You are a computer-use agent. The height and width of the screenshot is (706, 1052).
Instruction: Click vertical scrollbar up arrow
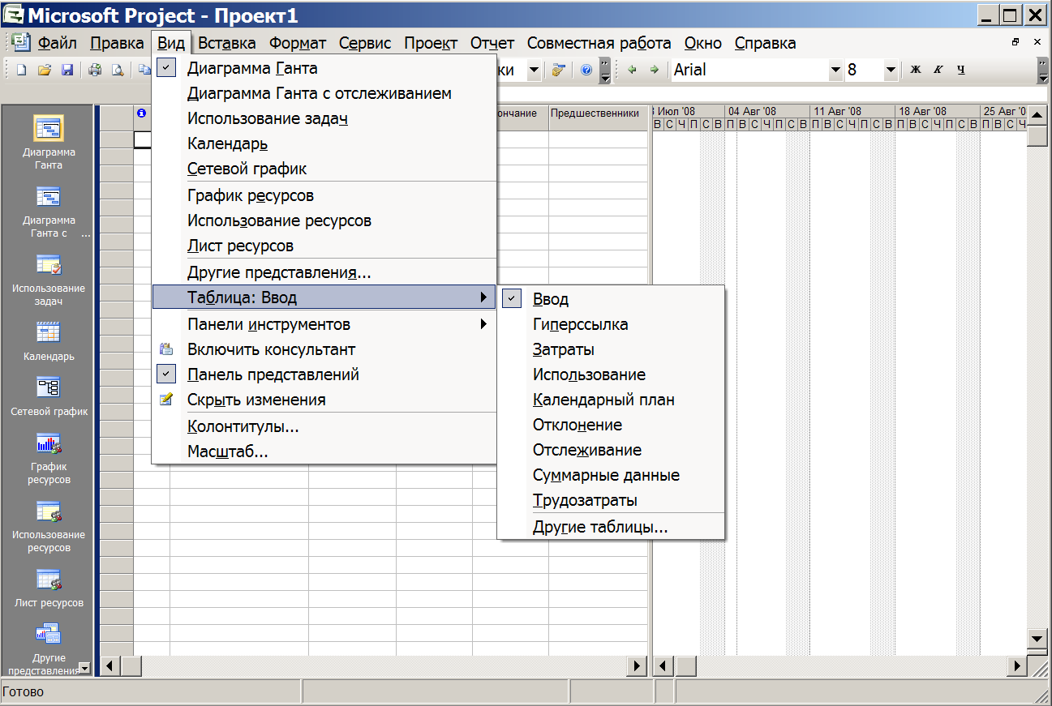point(1037,114)
